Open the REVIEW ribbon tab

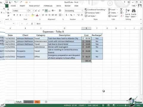point(68,6)
